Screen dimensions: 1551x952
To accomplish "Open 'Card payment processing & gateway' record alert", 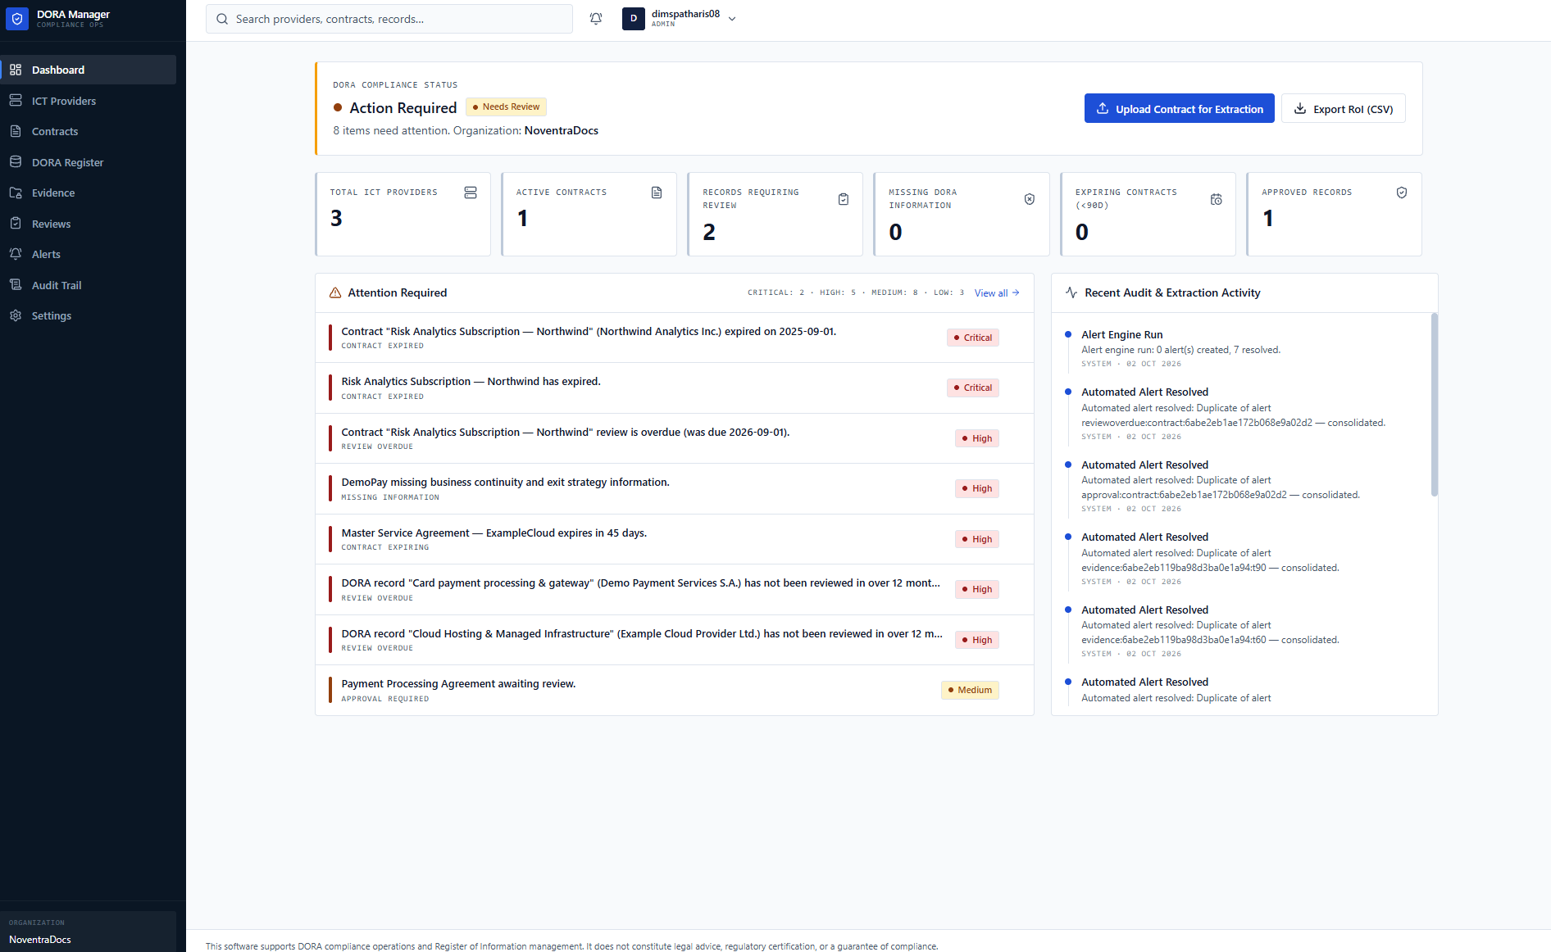I will [674, 589].
